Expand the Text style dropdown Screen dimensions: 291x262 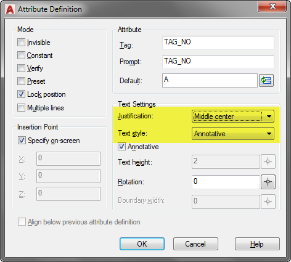point(233,134)
